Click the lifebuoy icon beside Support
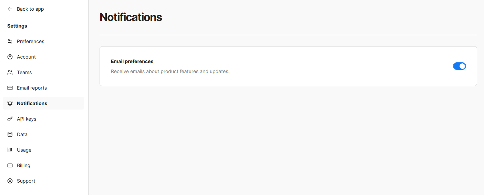This screenshot has width=484, height=195. click(10, 181)
